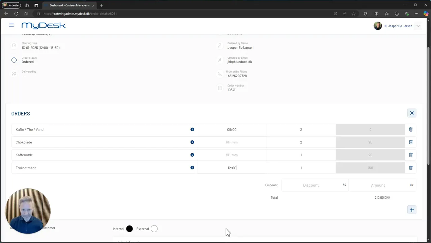
Task: Open browser Settings and more menu
Action: click(416, 13)
